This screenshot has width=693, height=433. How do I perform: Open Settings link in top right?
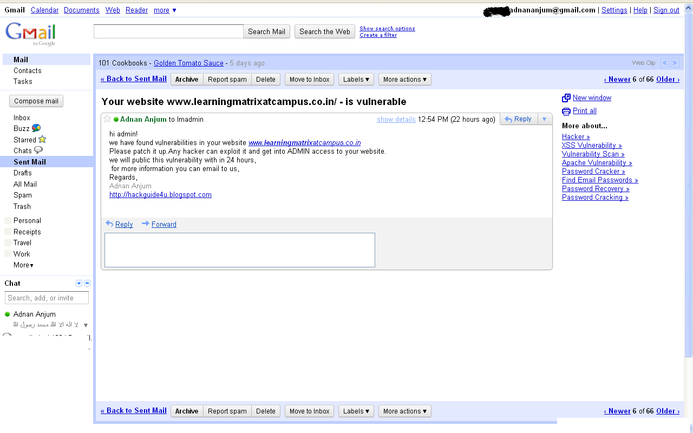tap(614, 10)
